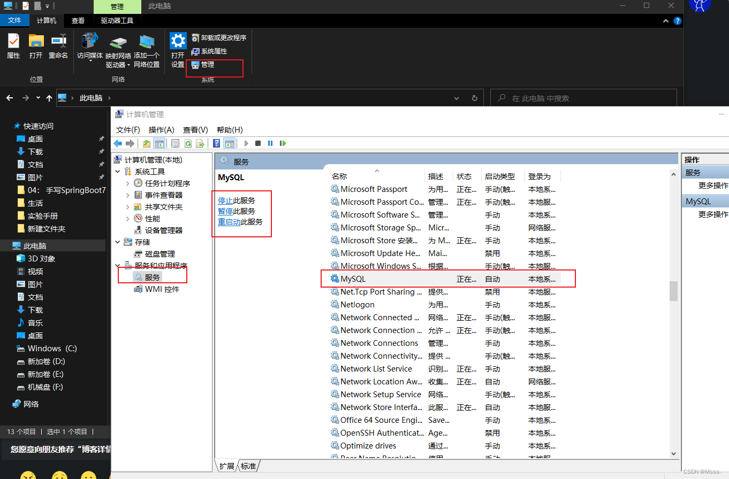
Task: Click 系统属性 in the ribbon
Action: pos(209,51)
